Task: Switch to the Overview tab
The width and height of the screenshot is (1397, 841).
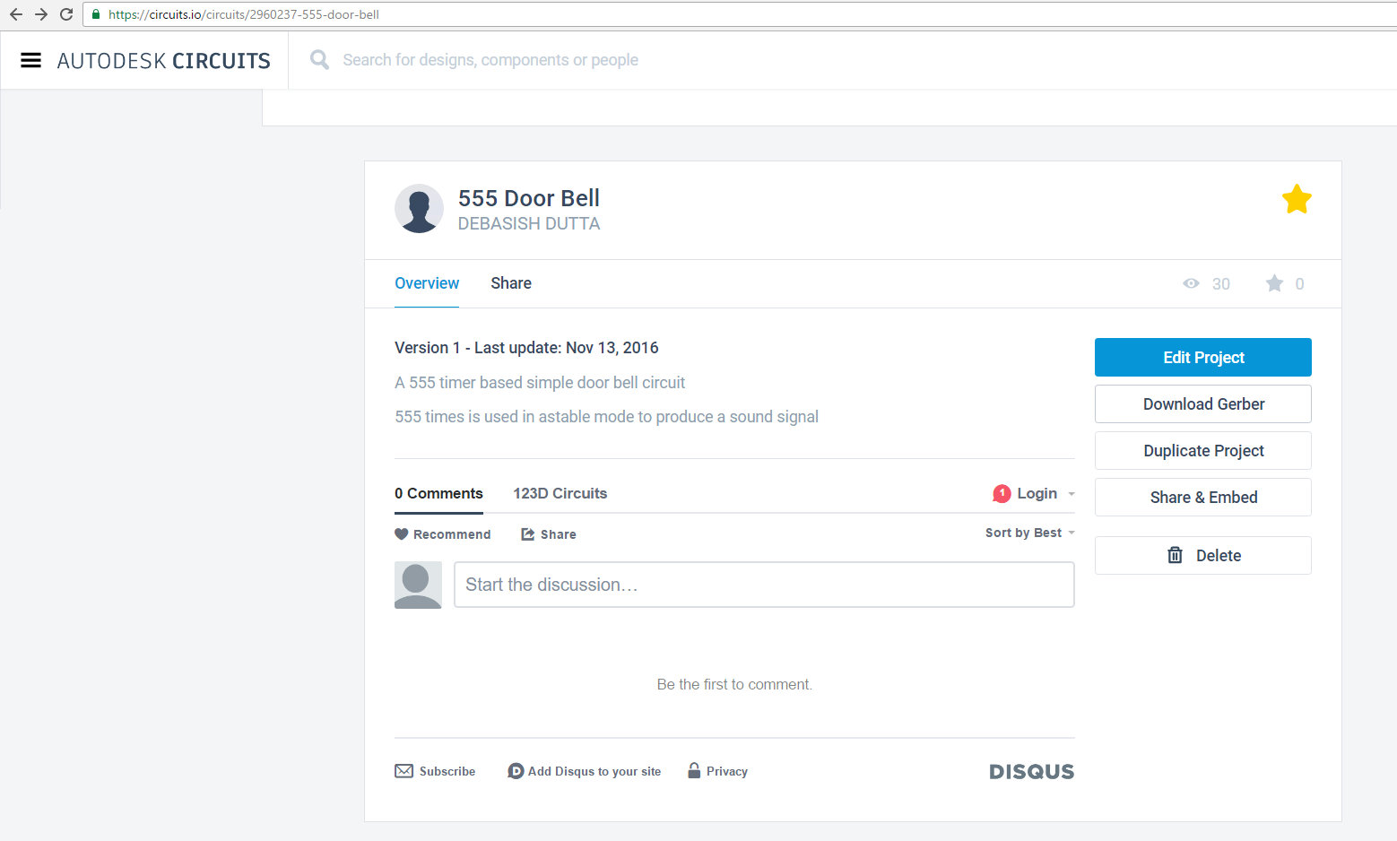Action: pyautogui.click(x=427, y=283)
